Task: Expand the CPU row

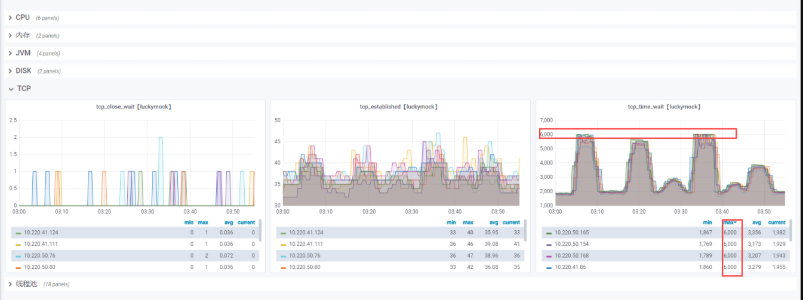Action: click(23, 18)
